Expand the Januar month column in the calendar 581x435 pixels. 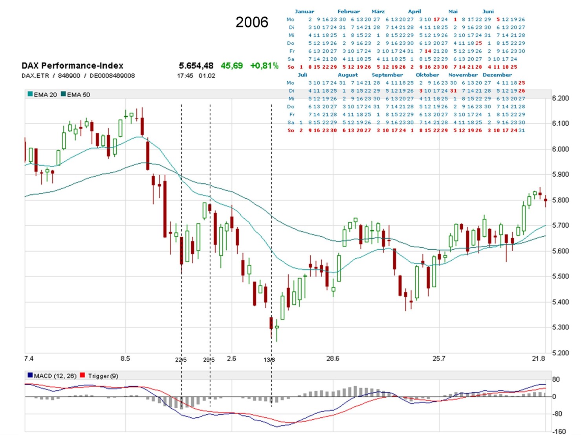point(304,11)
